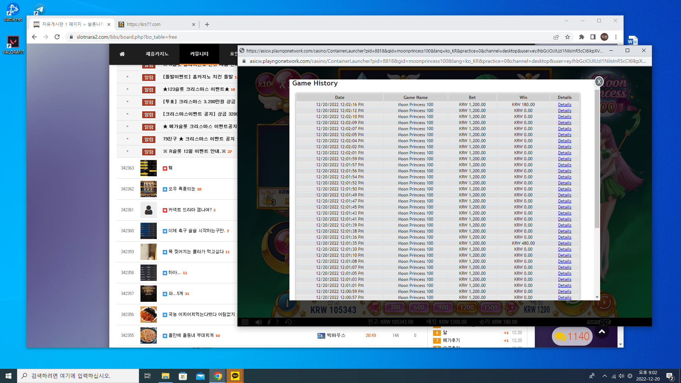Toggle Chrome side panel
This screenshot has height=383, width=681.
point(593,37)
